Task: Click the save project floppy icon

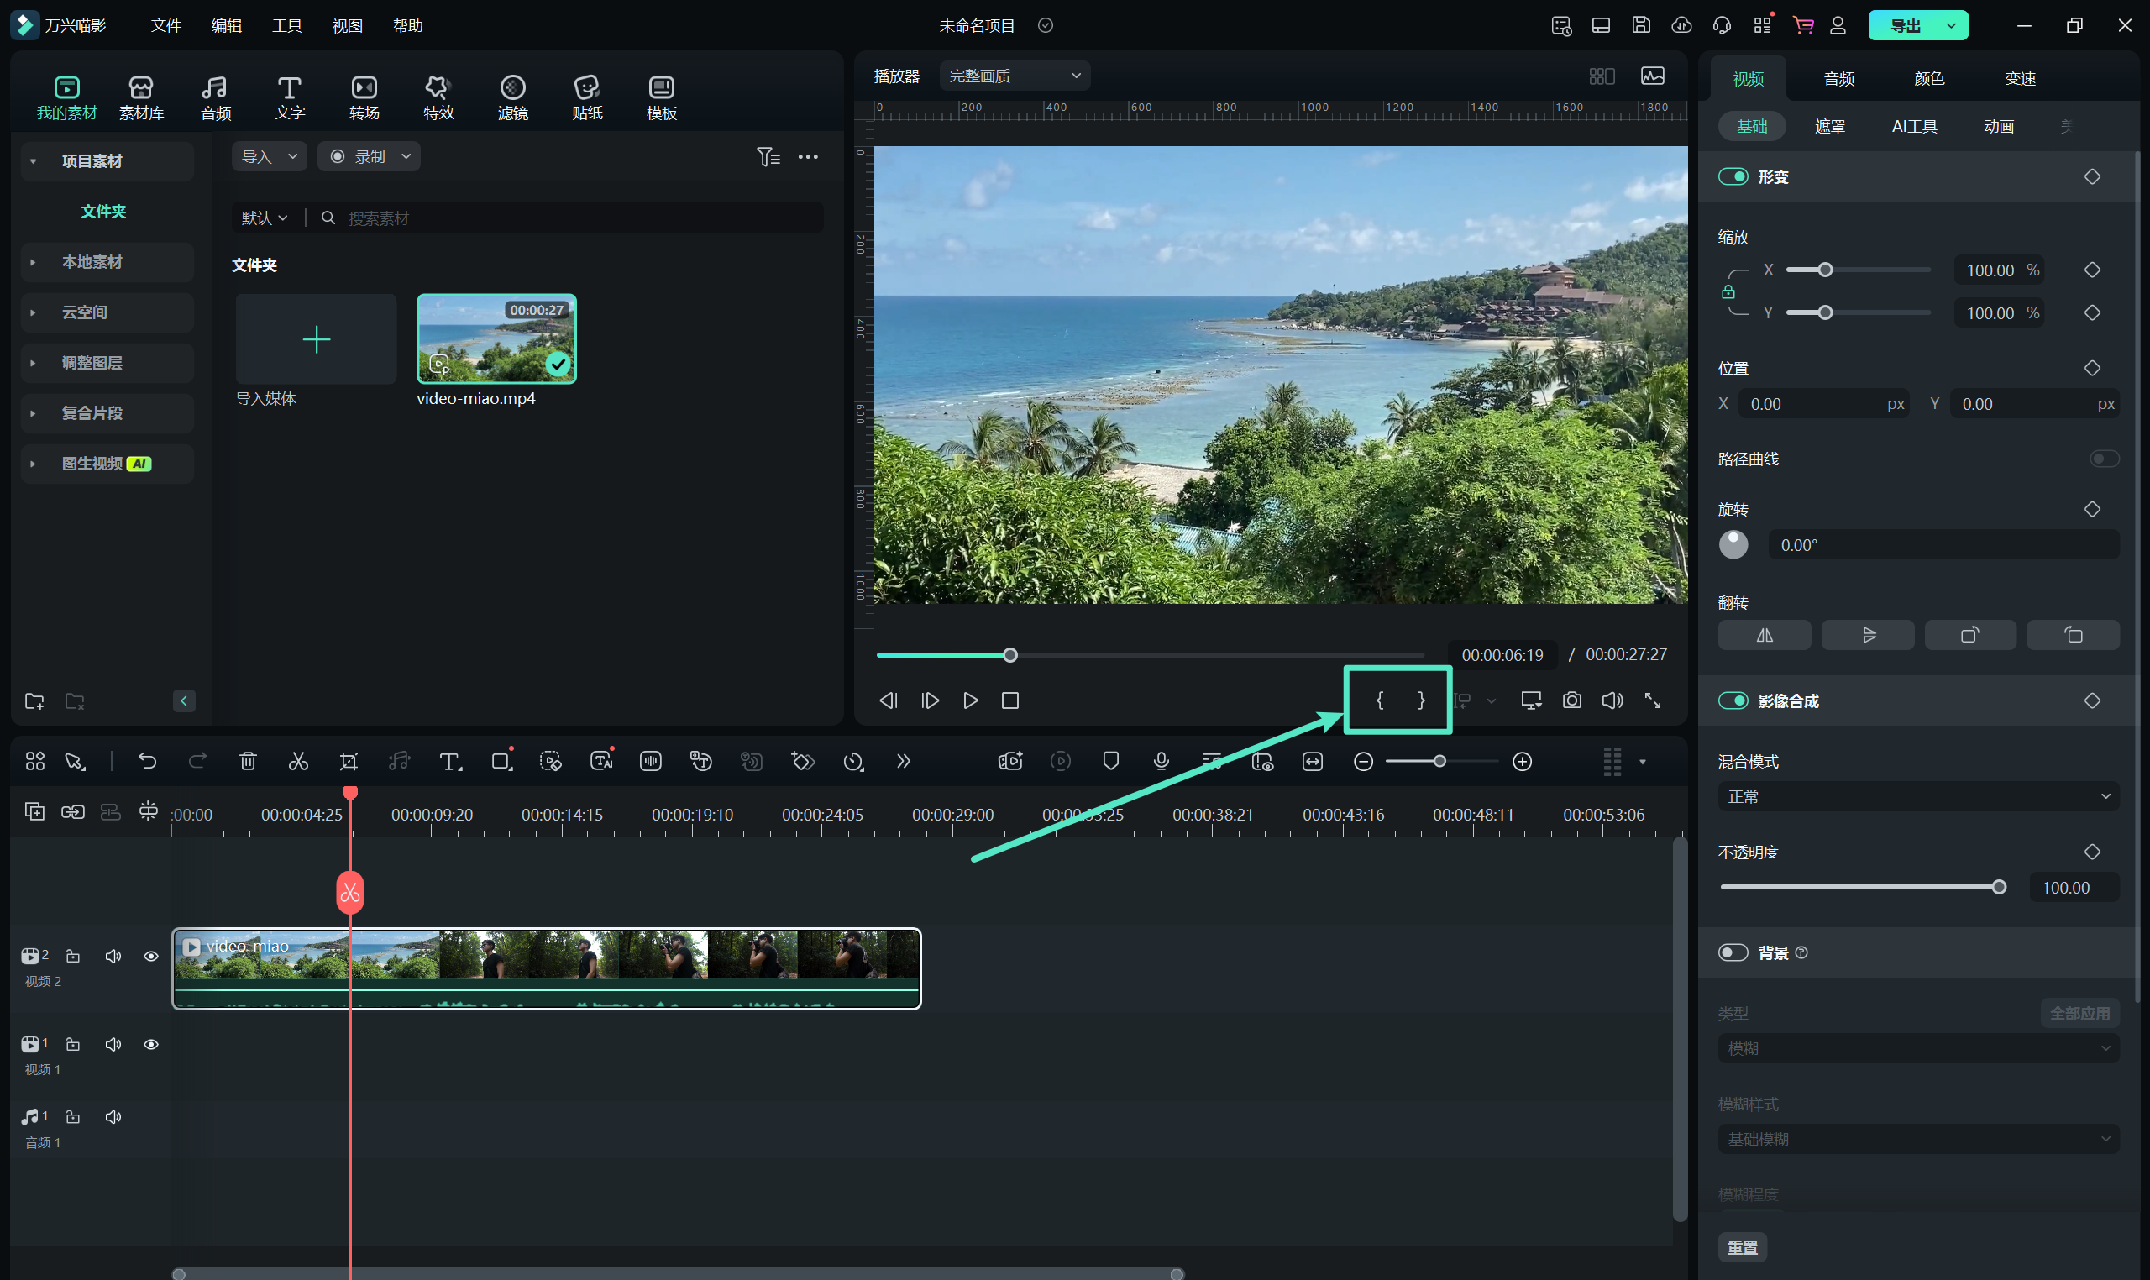Action: coord(1640,25)
